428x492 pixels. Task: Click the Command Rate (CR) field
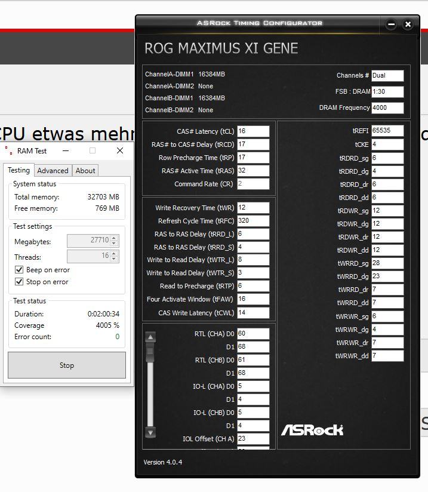click(253, 184)
